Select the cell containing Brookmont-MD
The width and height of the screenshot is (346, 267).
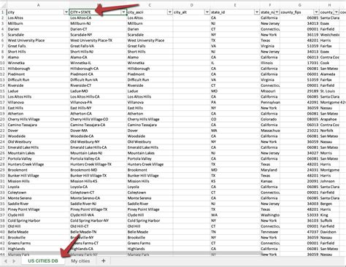coord(98,170)
